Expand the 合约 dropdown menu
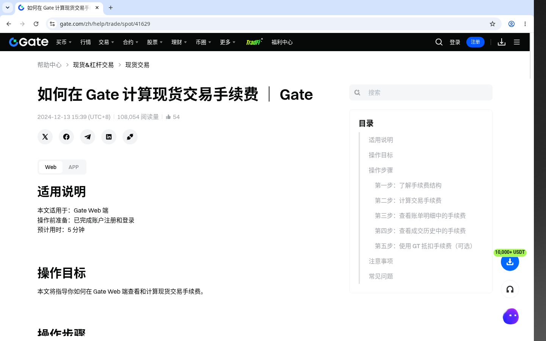 131,42
